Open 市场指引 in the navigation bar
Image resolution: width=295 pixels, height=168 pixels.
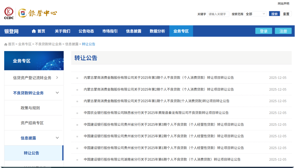110,31
